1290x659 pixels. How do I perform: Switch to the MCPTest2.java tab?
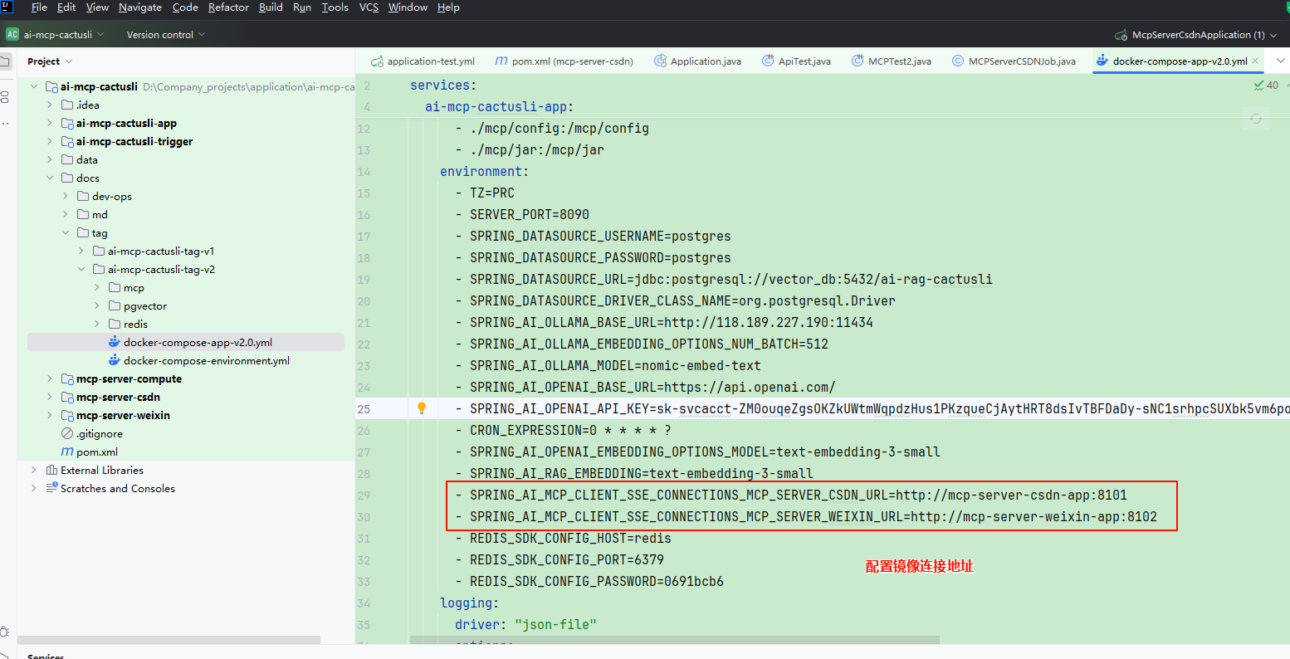tap(892, 61)
